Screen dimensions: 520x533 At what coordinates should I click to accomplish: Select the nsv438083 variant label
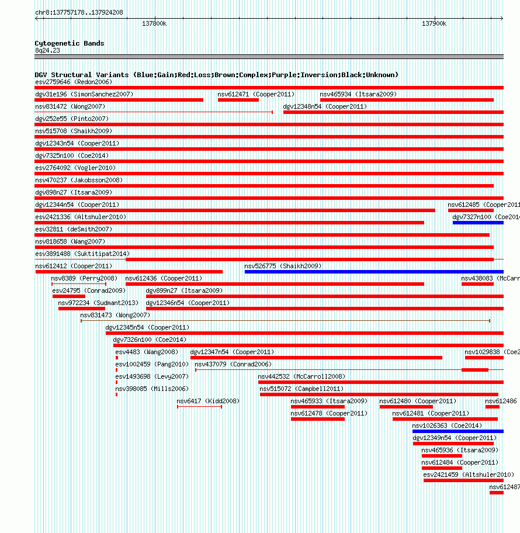pos(490,278)
